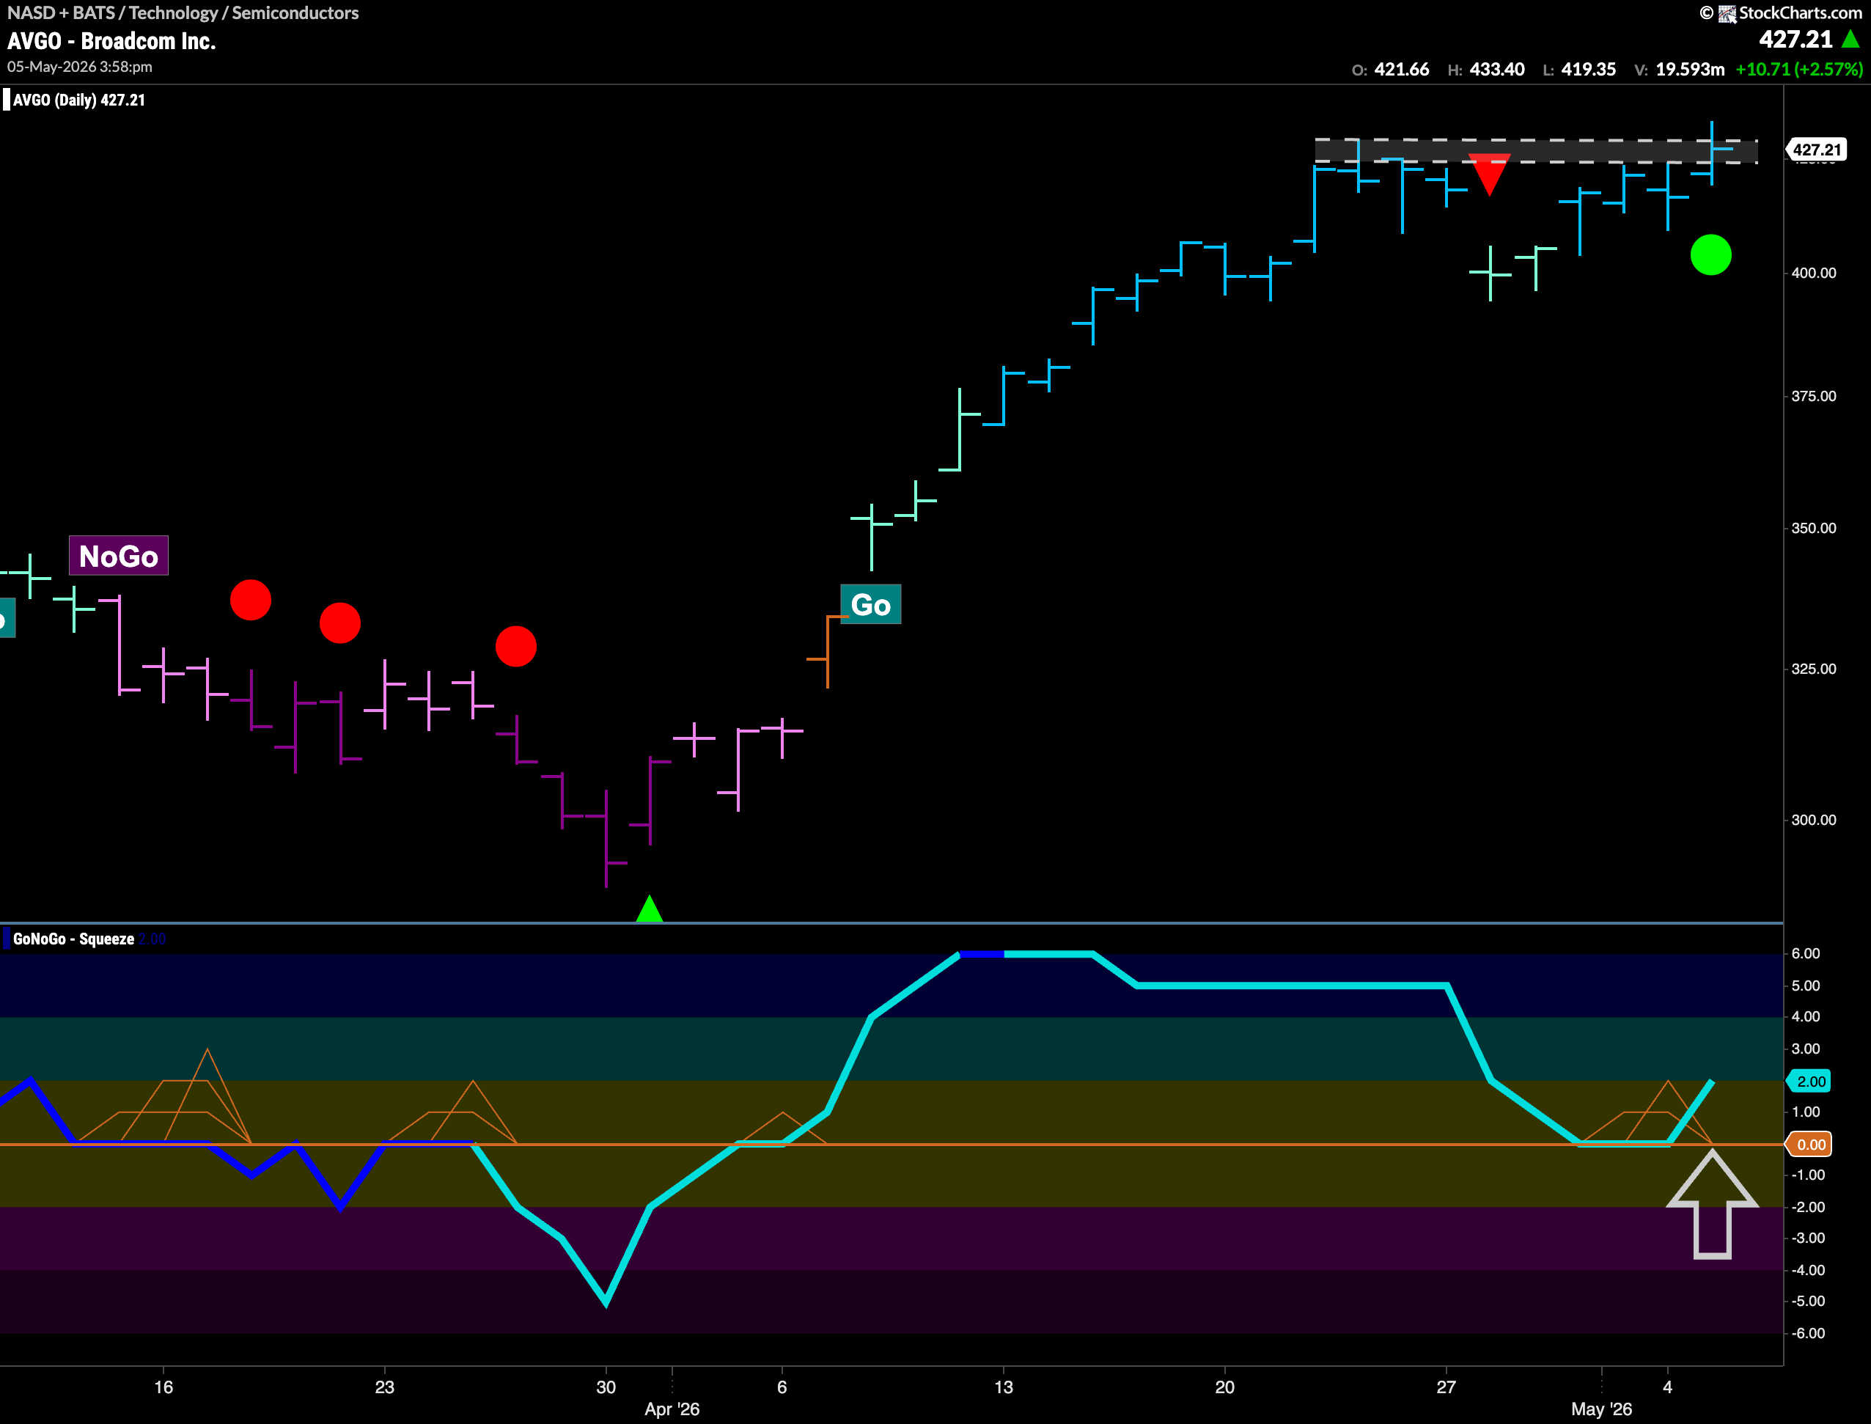Screen dimensions: 1871x1424
Task: Click the low value 419.35
Action: pos(1588,70)
